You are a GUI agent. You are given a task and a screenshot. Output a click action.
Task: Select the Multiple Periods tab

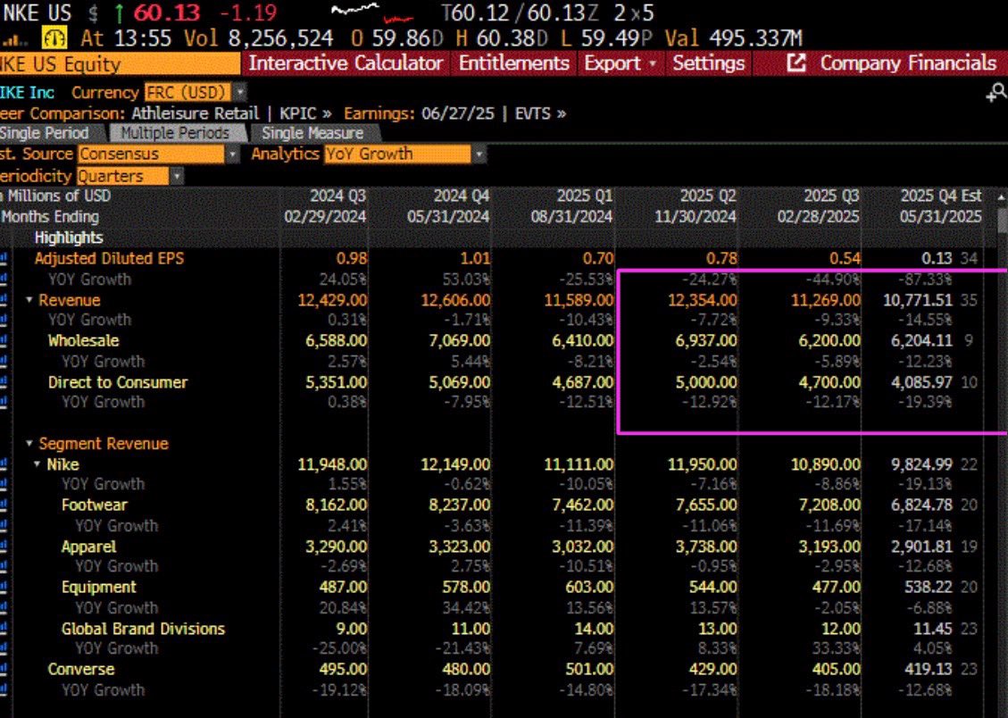(x=176, y=133)
